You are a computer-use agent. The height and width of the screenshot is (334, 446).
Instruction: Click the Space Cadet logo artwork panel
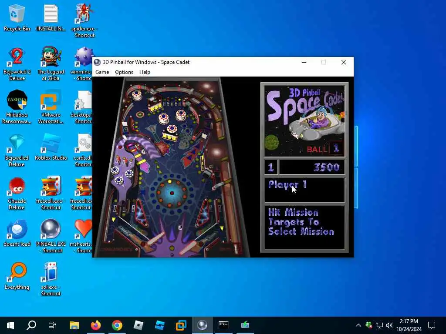(304, 121)
